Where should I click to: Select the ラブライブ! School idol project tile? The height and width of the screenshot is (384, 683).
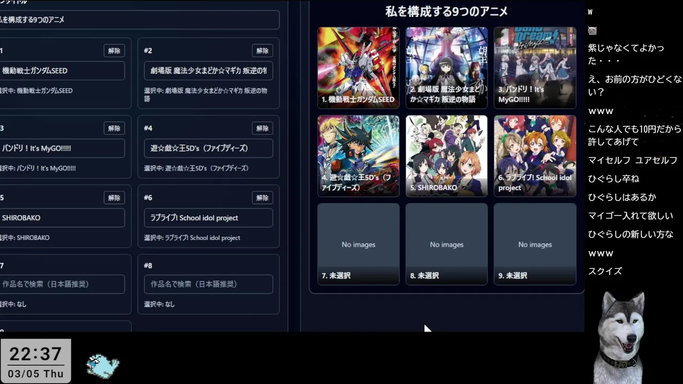[535, 156]
